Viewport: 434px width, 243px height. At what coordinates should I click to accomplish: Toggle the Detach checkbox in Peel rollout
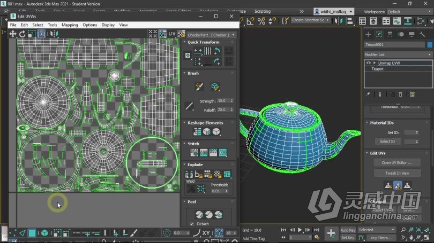coord(192,224)
